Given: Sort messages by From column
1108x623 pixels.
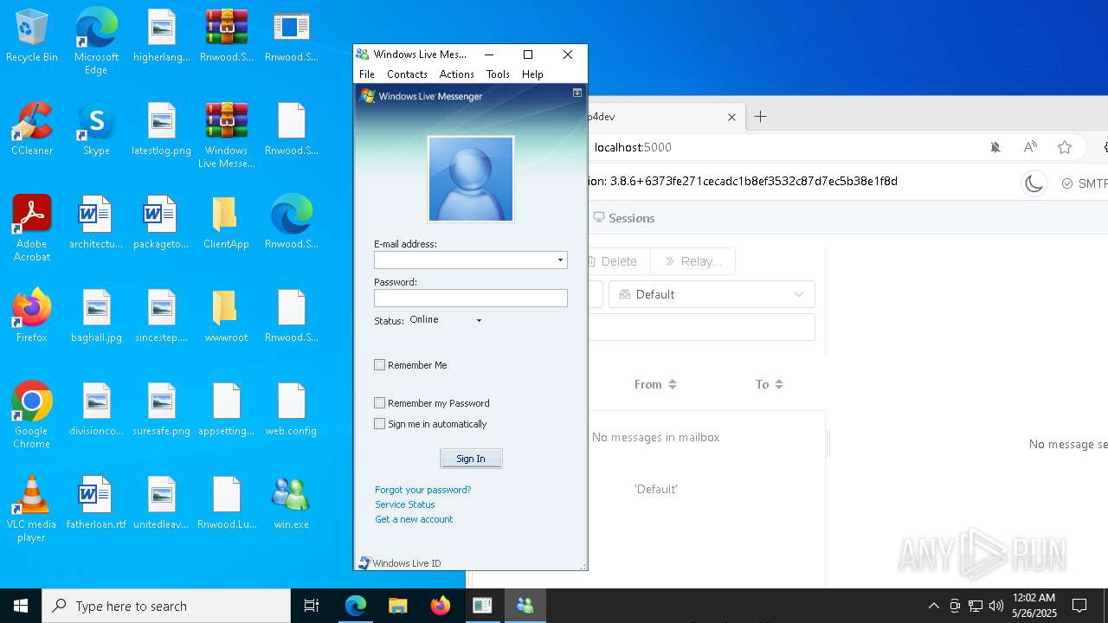Looking at the screenshot, I should [655, 384].
